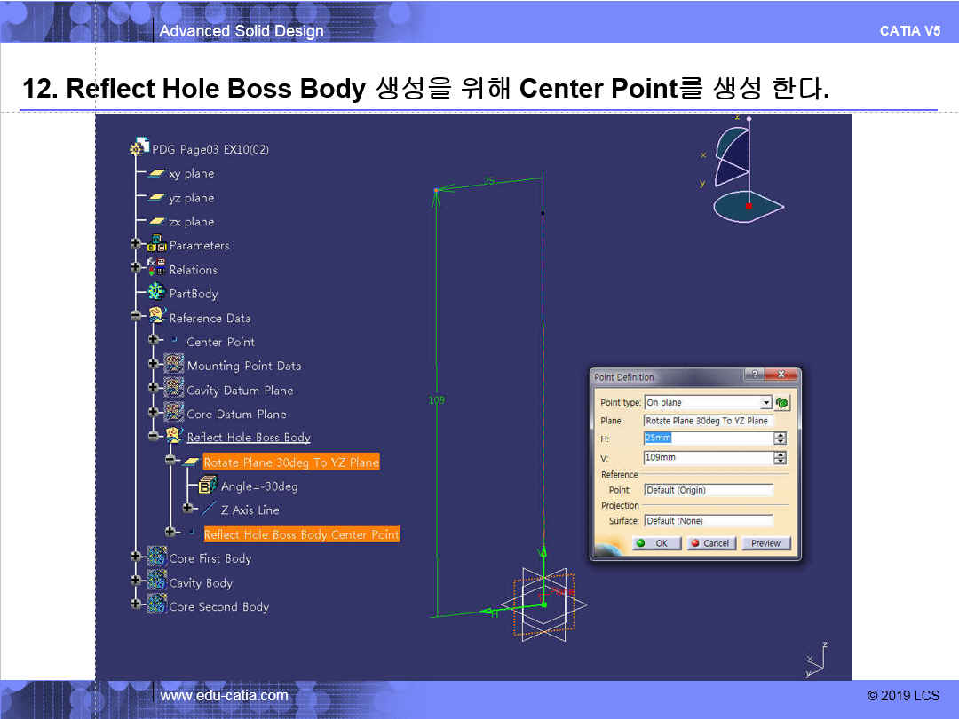Viewport: 959px width, 719px height.
Task: Increase the H value with stepper
Action: click(781, 434)
